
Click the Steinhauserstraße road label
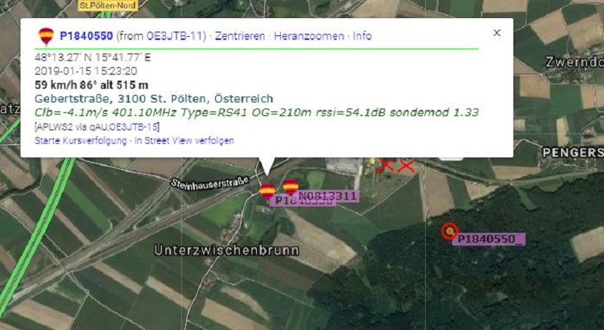[x=210, y=182]
